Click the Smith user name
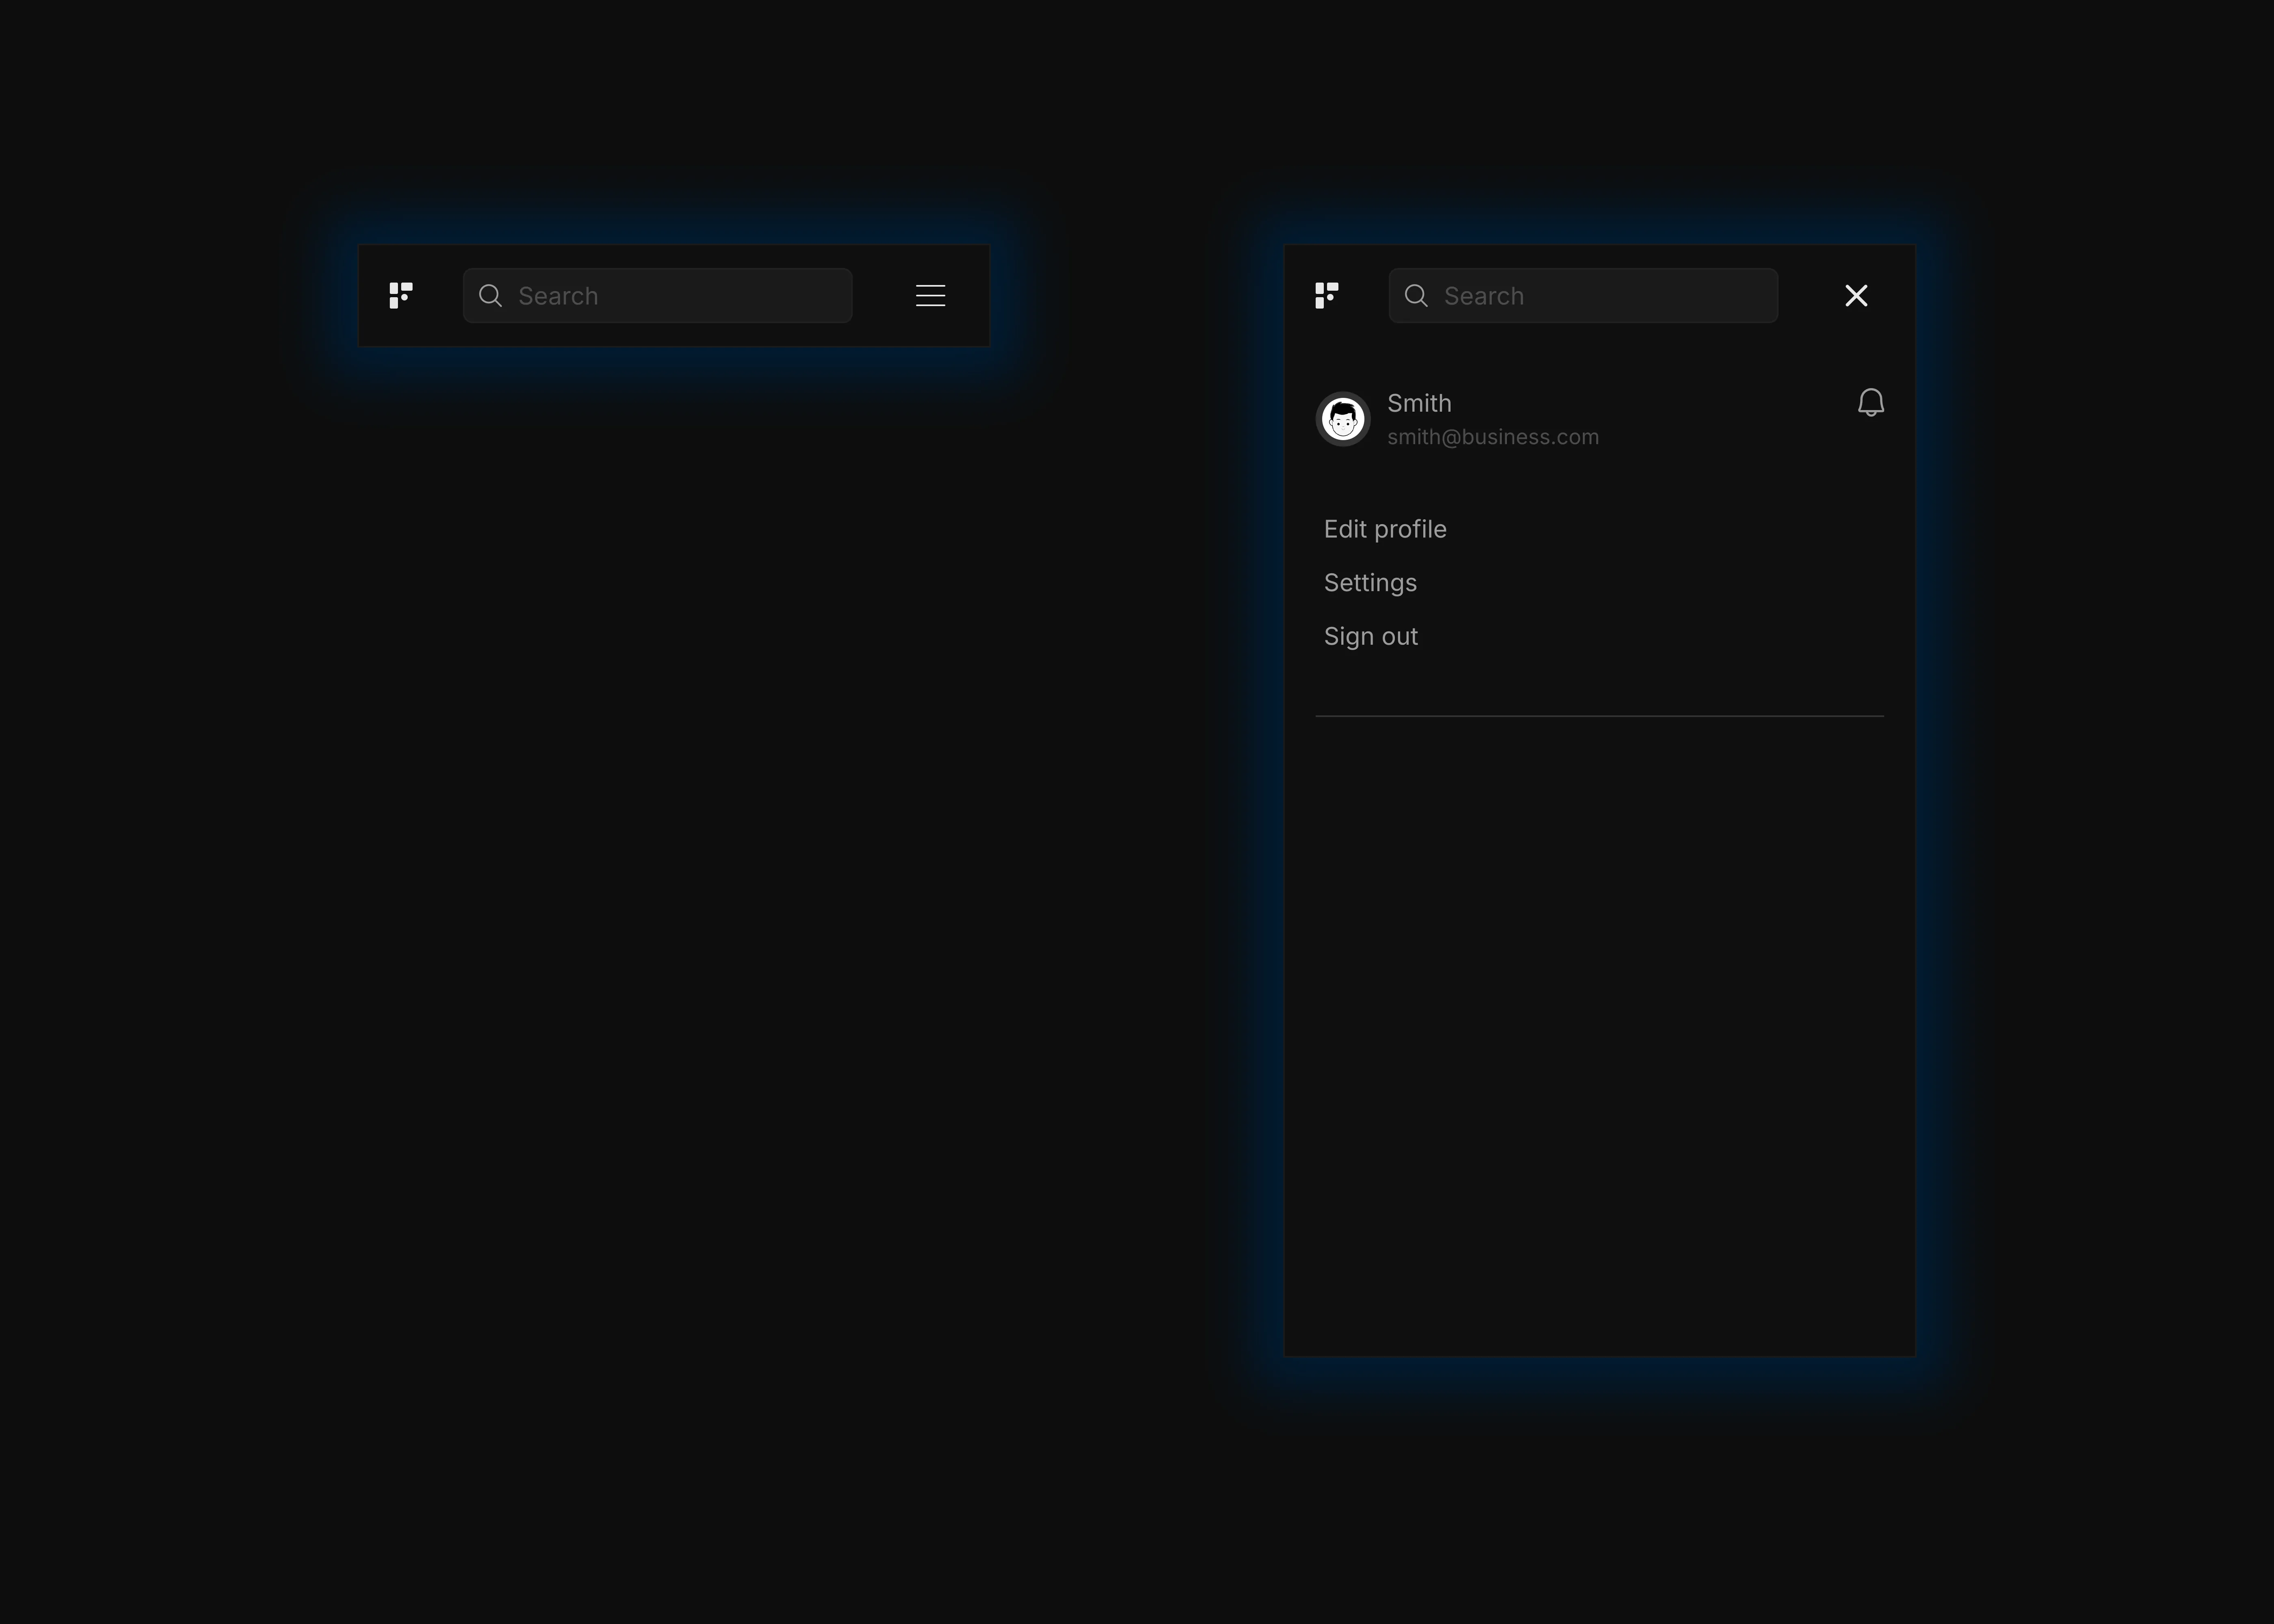This screenshot has width=2274, height=1624. click(x=1419, y=403)
